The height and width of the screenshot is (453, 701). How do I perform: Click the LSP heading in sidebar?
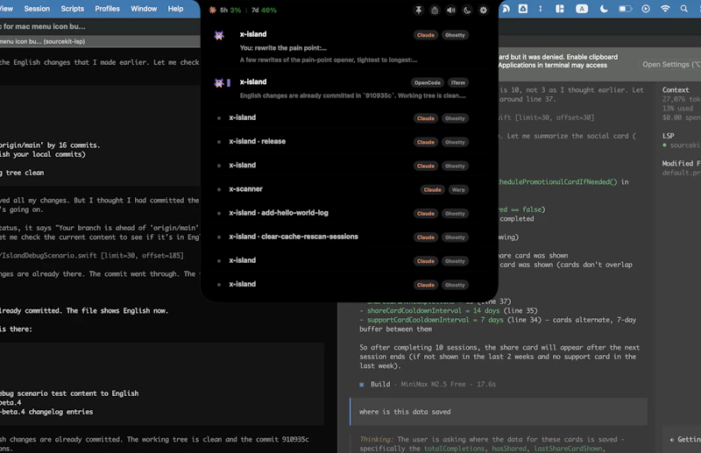click(x=668, y=136)
